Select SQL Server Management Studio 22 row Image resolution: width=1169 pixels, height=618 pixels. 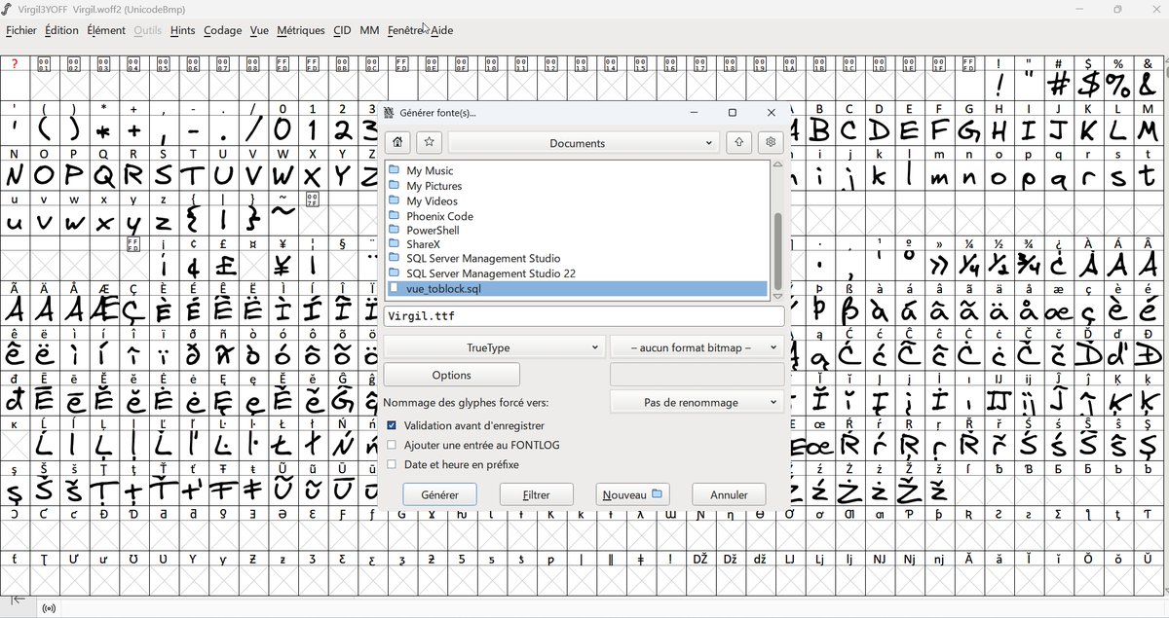577,273
